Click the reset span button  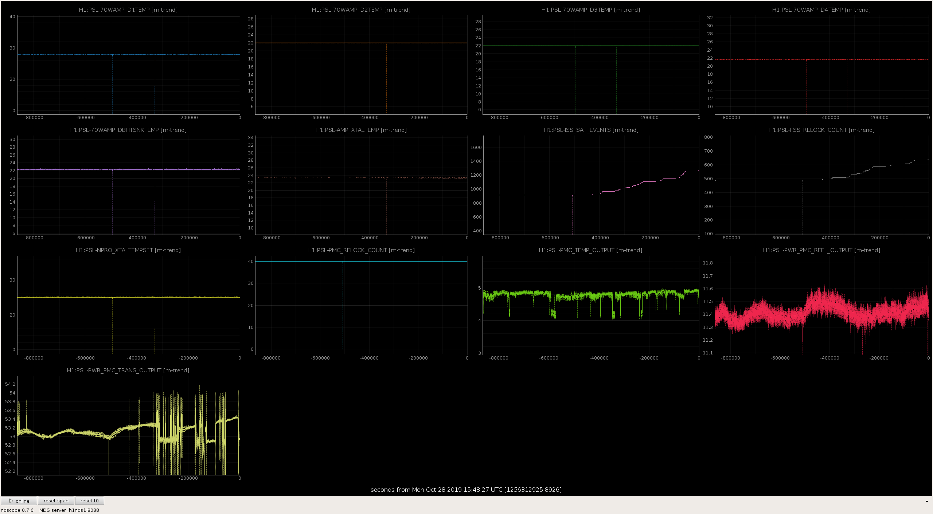coord(56,501)
